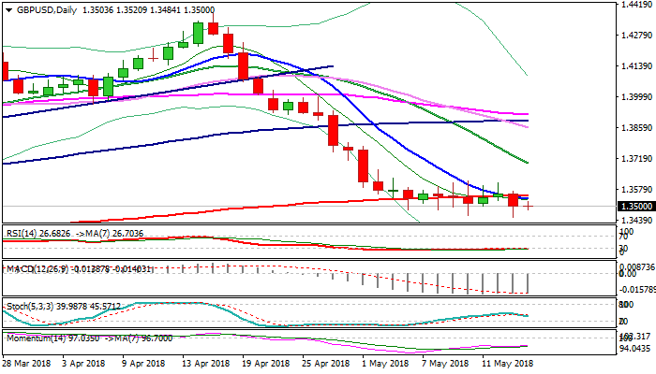Click the 1.34390 level on price scale
Viewport: 656px width, 374px height.
635,221
